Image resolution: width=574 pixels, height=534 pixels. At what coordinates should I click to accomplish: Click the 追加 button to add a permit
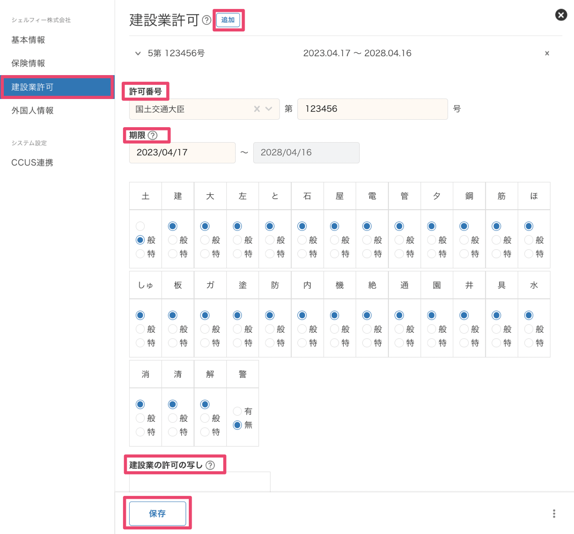(228, 20)
